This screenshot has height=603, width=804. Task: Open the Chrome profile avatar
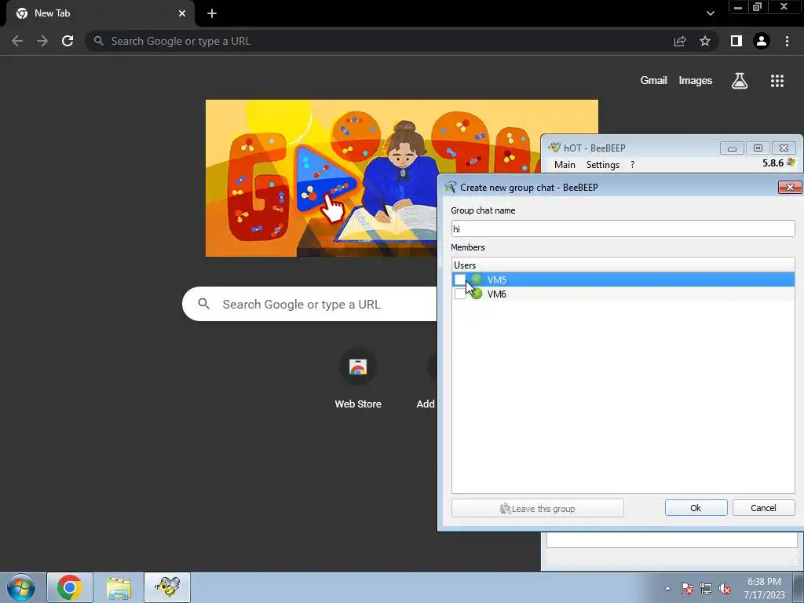coord(762,41)
